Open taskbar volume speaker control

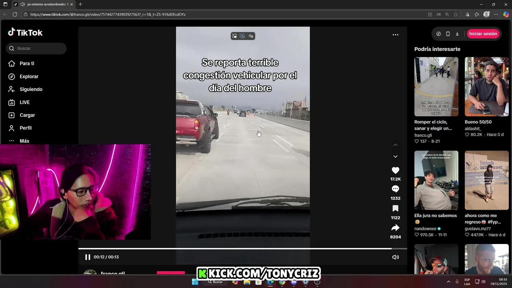pos(483,282)
